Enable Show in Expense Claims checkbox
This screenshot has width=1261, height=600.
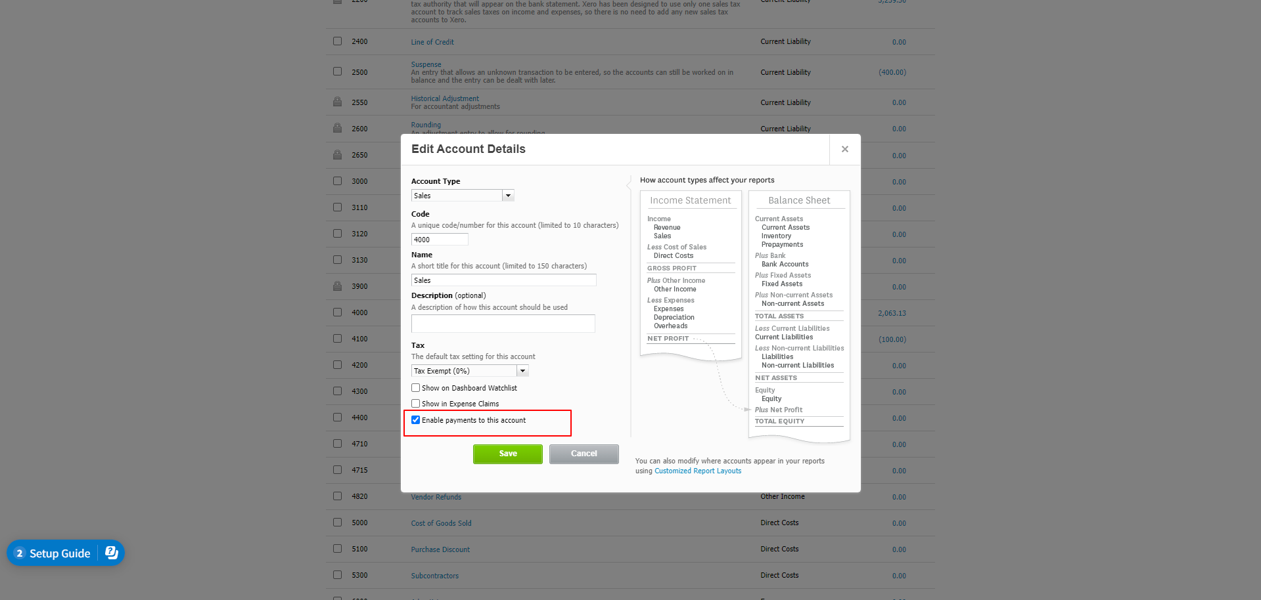(416, 404)
